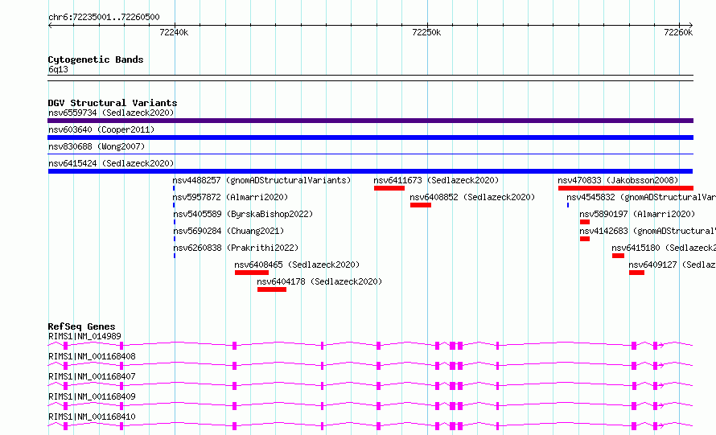The width and height of the screenshot is (716, 435).
Task: Open the nsv5405589 (ByrskaBishop2022) variant label
Action: click(243, 214)
